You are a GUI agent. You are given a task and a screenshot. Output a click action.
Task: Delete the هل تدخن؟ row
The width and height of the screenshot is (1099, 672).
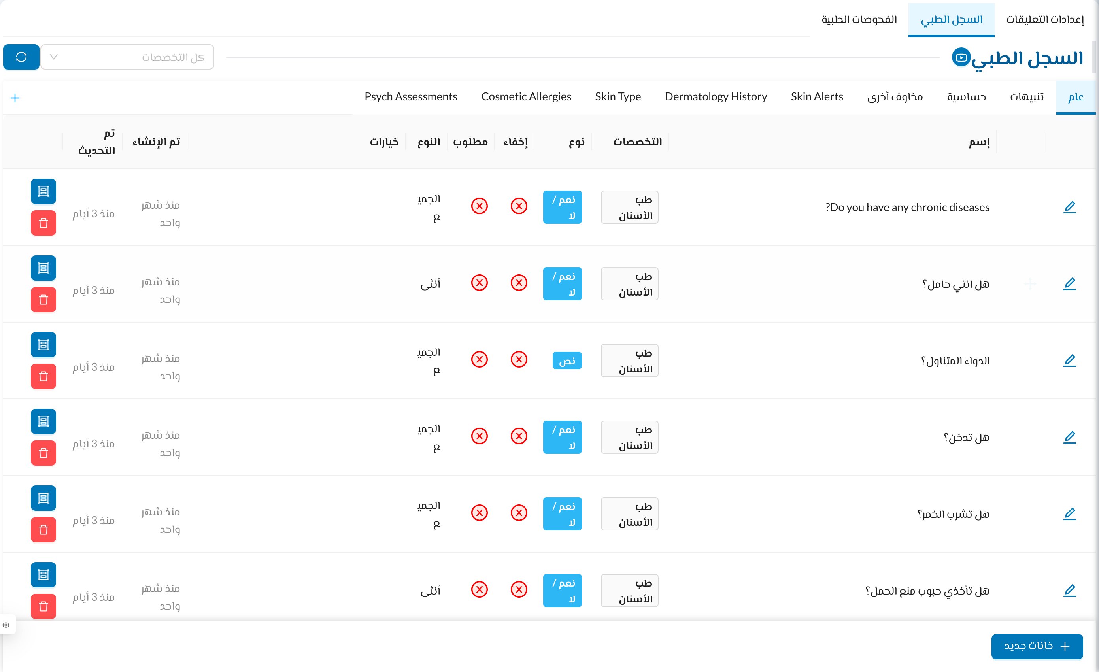43,453
